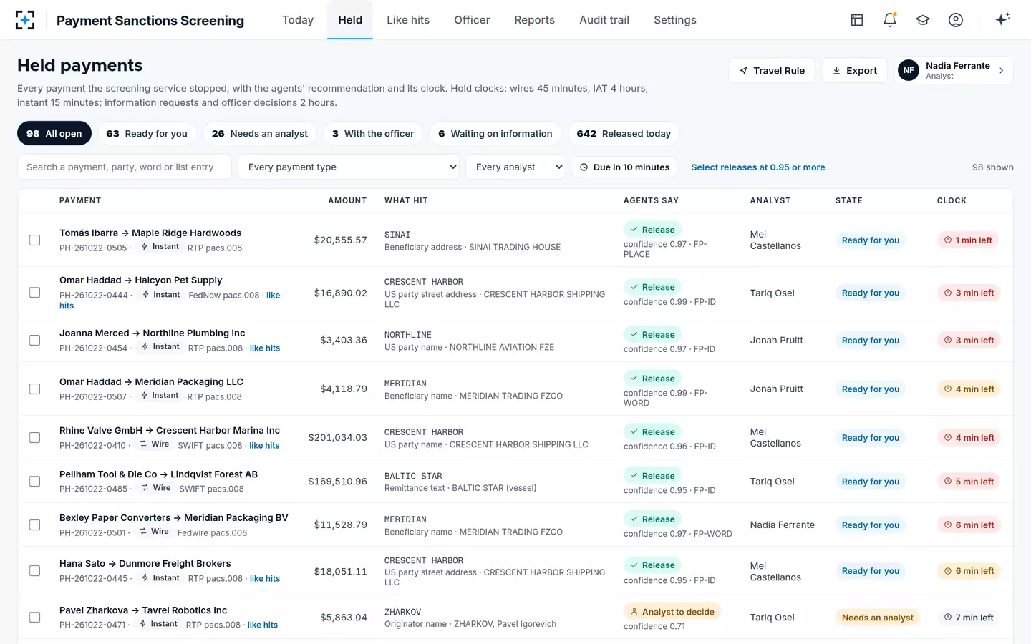The width and height of the screenshot is (1031, 644).
Task: Go to the Audit trail tab
Action: coord(604,20)
